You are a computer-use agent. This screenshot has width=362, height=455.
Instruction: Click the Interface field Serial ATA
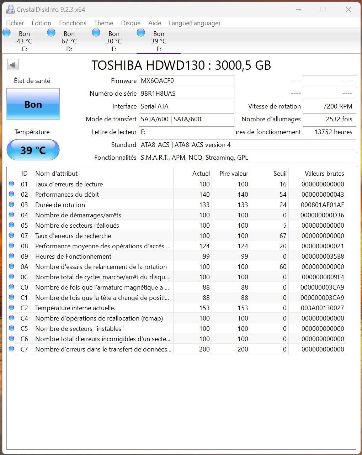click(186, 106)
